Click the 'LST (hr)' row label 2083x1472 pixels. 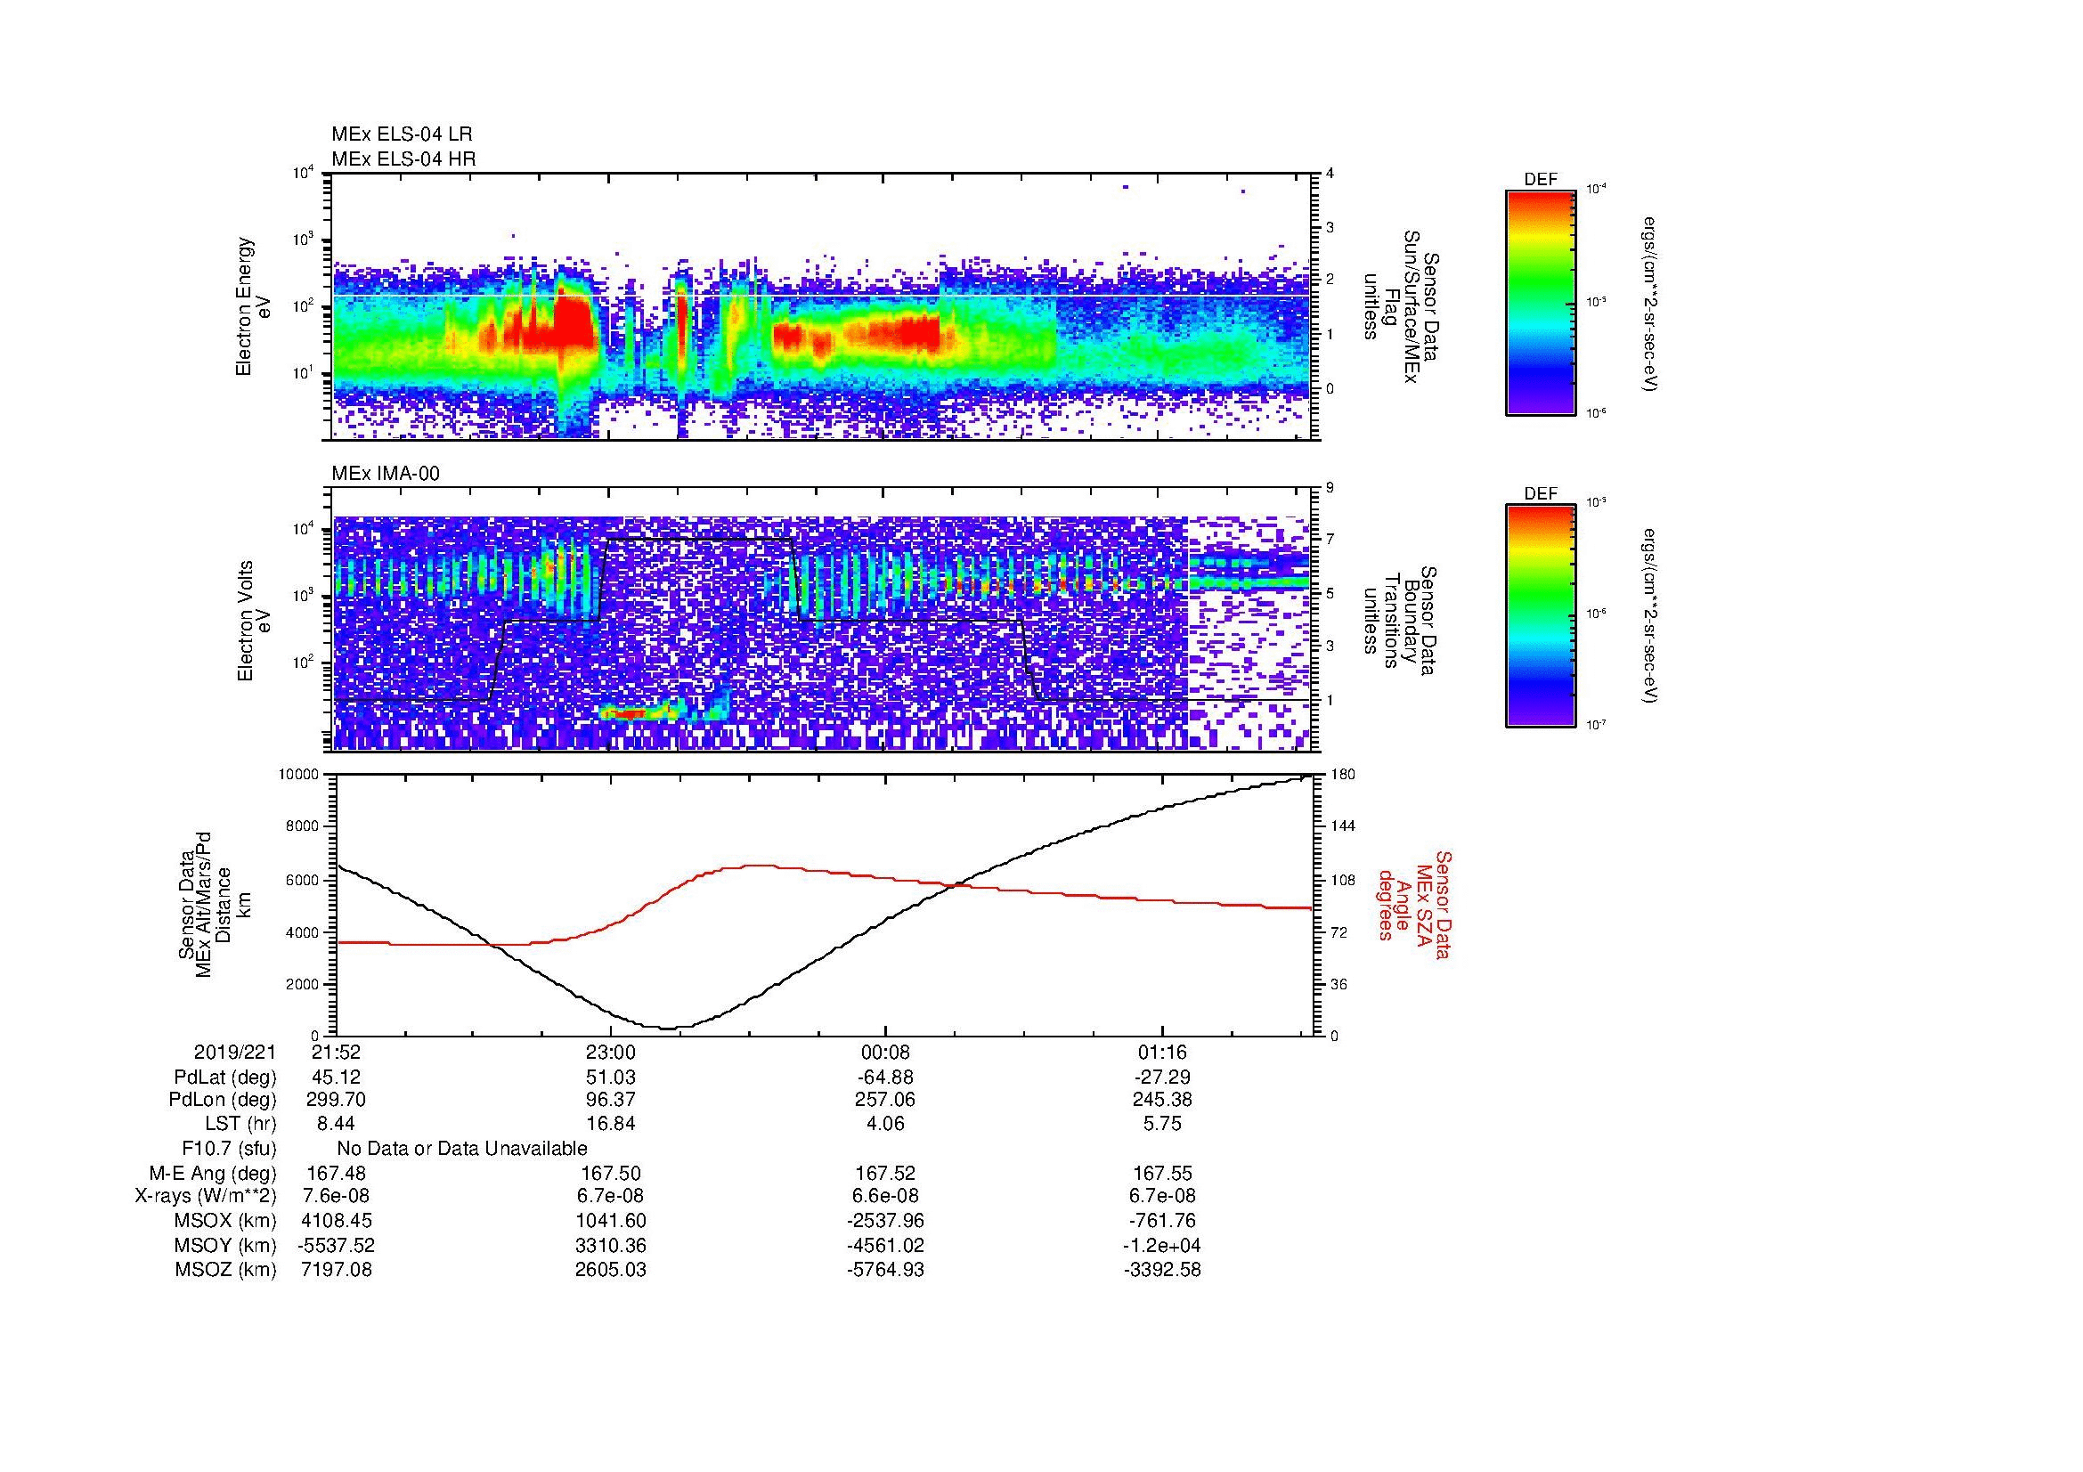tap(240, 1124)
